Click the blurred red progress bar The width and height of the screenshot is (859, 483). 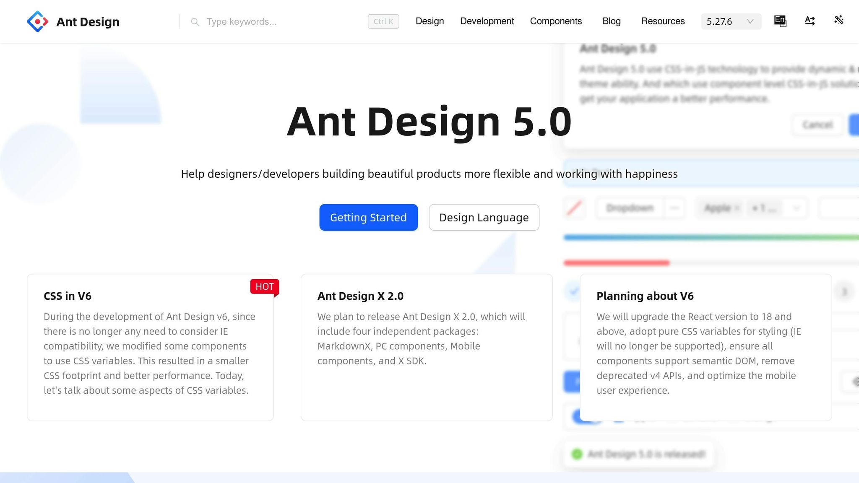pyautogui.click(x=616, y=263)
